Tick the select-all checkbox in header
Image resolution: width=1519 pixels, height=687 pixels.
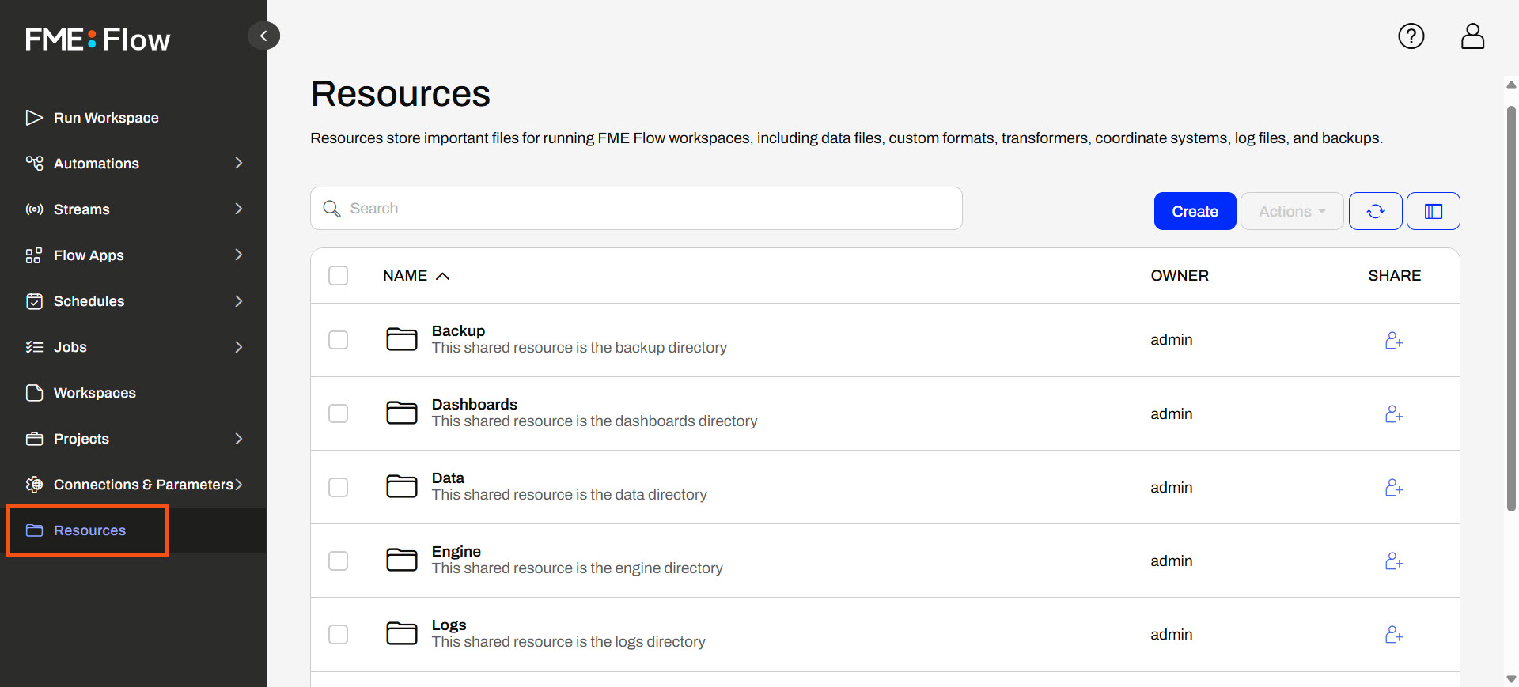[x=338, y=276]
